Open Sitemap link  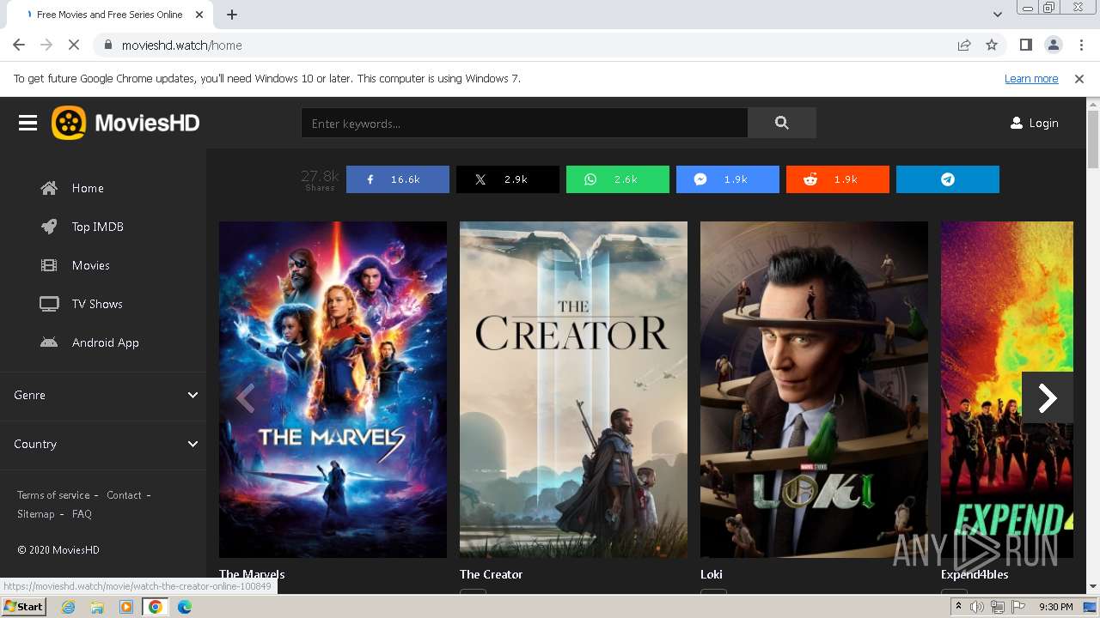[x=35, y=514]
